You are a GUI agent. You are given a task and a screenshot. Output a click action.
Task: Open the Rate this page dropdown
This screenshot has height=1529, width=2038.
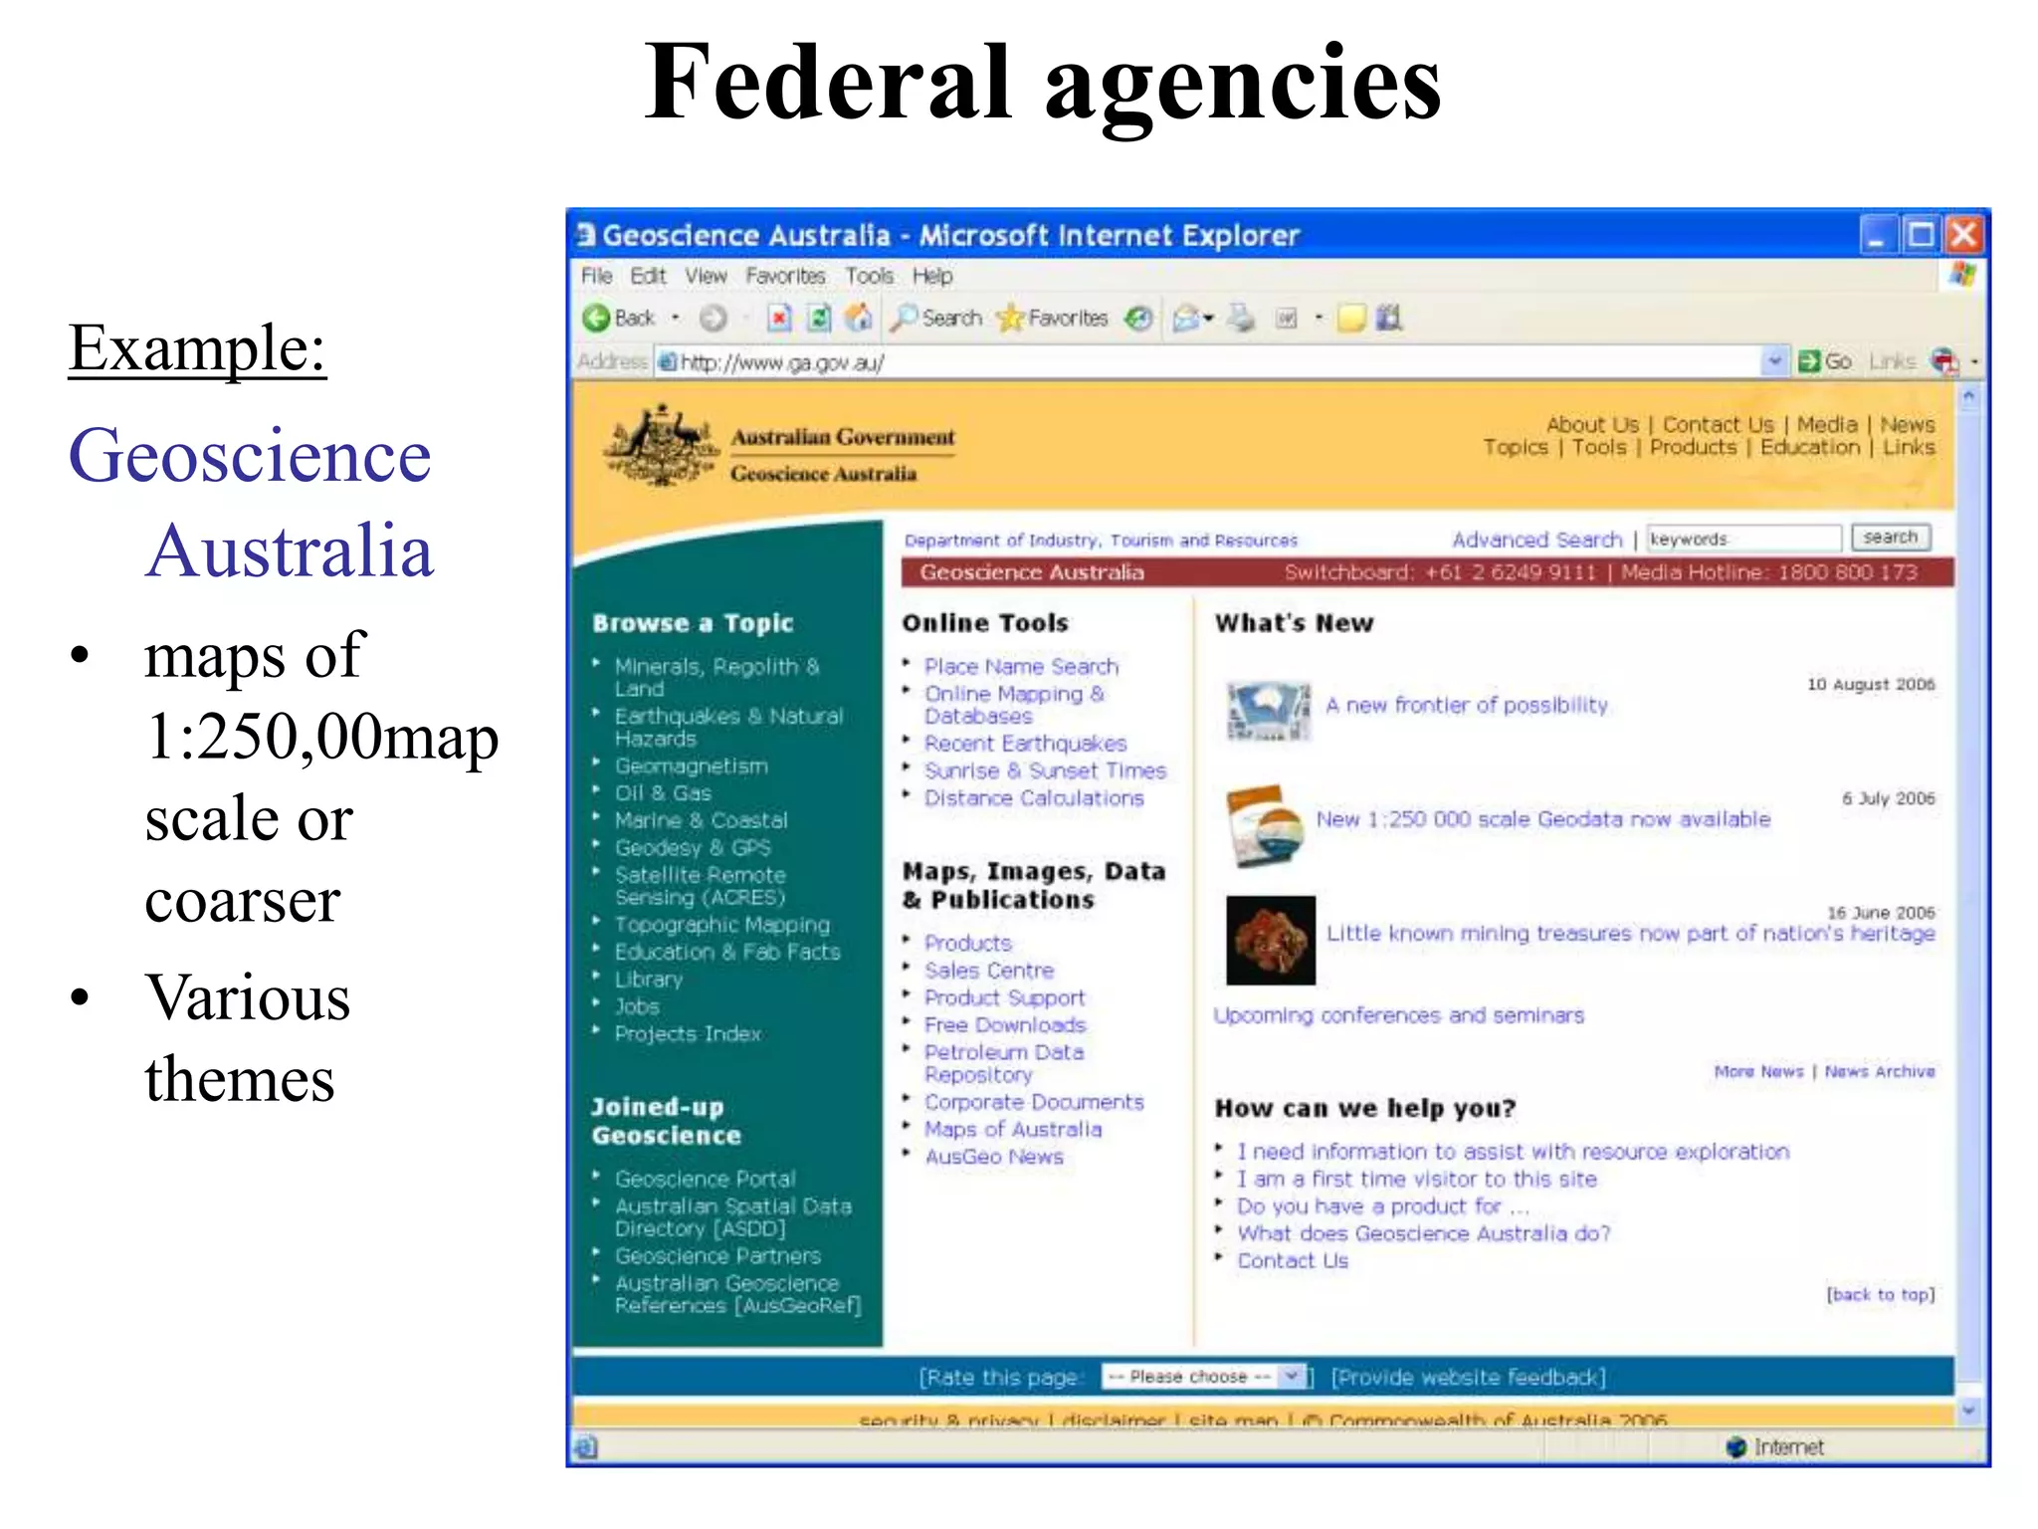1203,1377
